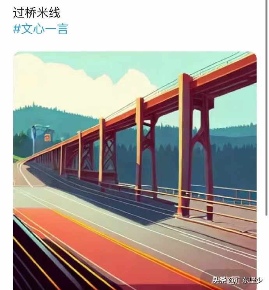Click the 头条 text in the watermark
Image resolution: width=269 pixels, height=290 pixels.
click(x=220, y=280)
